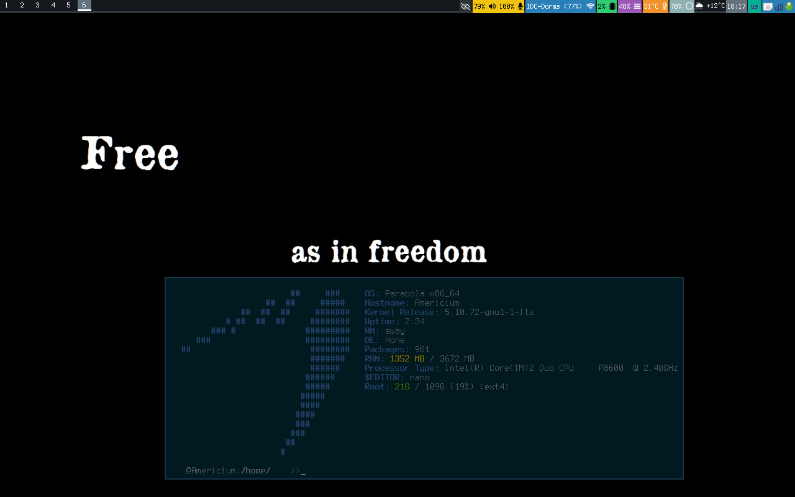Click the Root 21G disk usage value

pyautogui.click(x=402, y=387)
